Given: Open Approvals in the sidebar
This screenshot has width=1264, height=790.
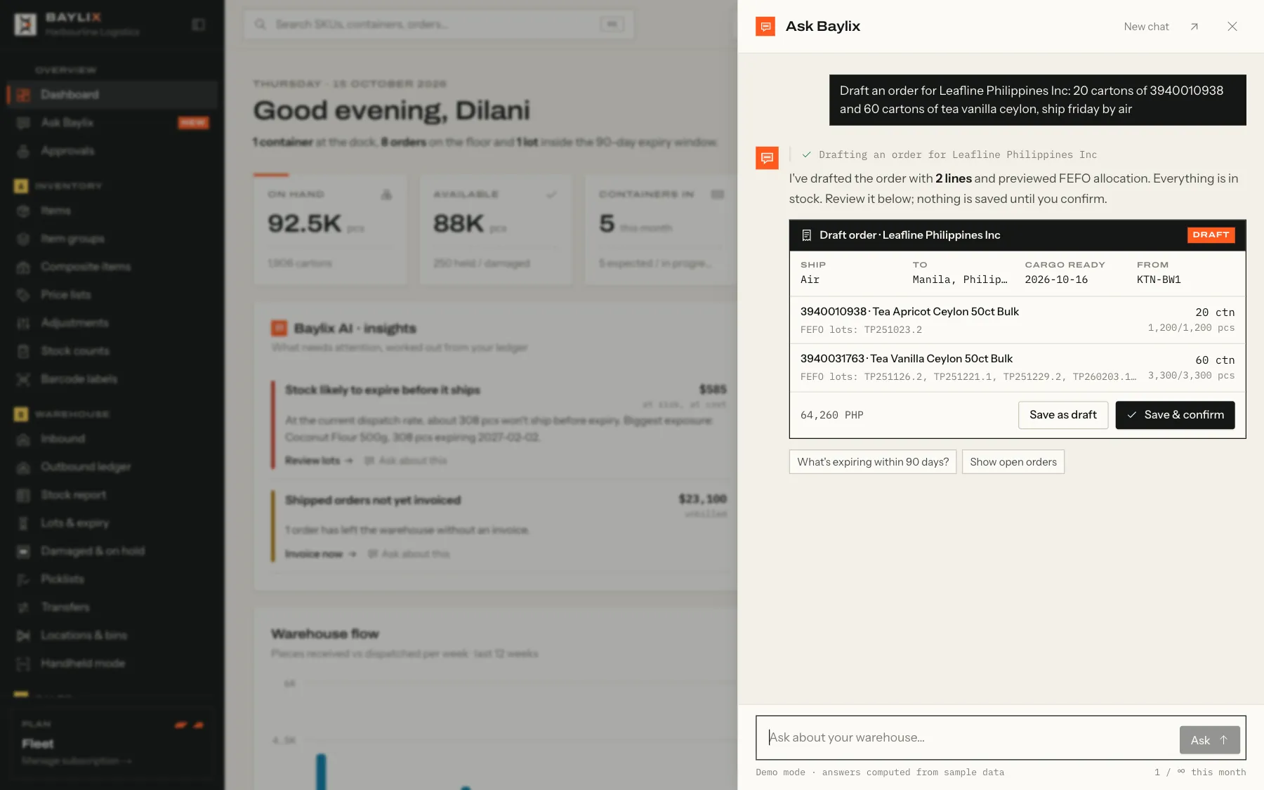Looking at the screenshot, I should click(x=112, y=151).
